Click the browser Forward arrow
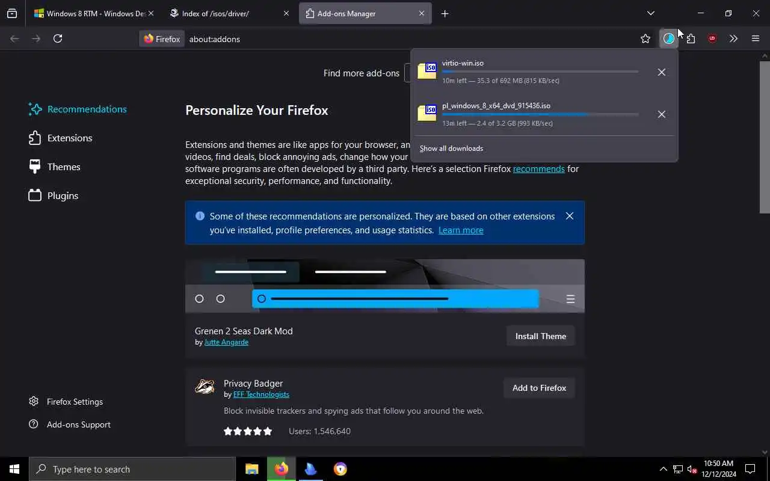 pos(36,38)
